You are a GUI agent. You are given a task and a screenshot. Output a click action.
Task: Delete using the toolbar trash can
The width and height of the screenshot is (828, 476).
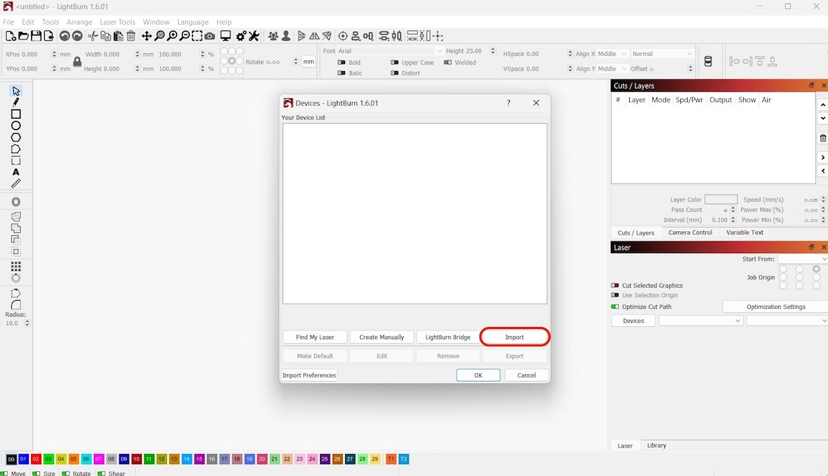point(131,36)
